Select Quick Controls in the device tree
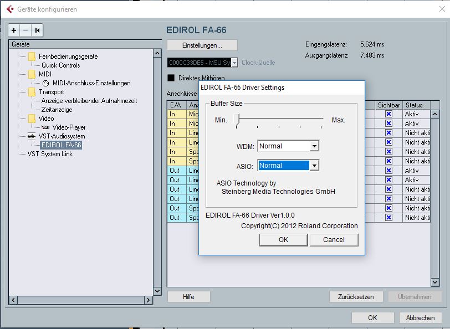This screenshot has width=450, height=329. click(x=60, y=65)
